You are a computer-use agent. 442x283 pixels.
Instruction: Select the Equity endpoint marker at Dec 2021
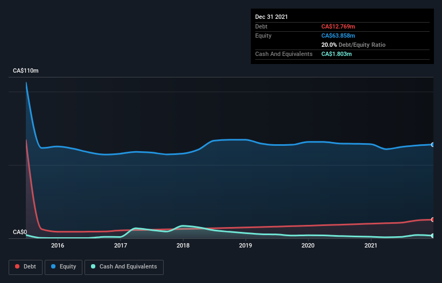point(433,145)
